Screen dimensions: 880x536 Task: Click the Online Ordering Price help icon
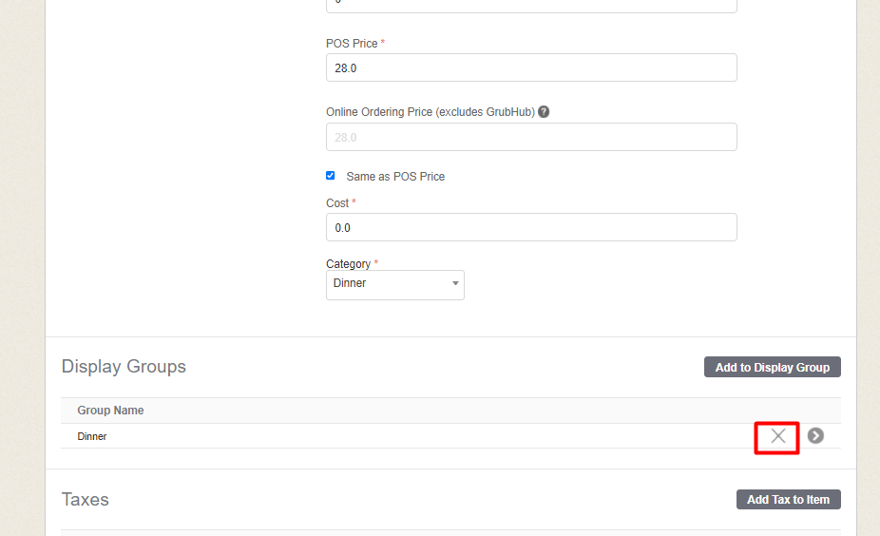[544, 111]
